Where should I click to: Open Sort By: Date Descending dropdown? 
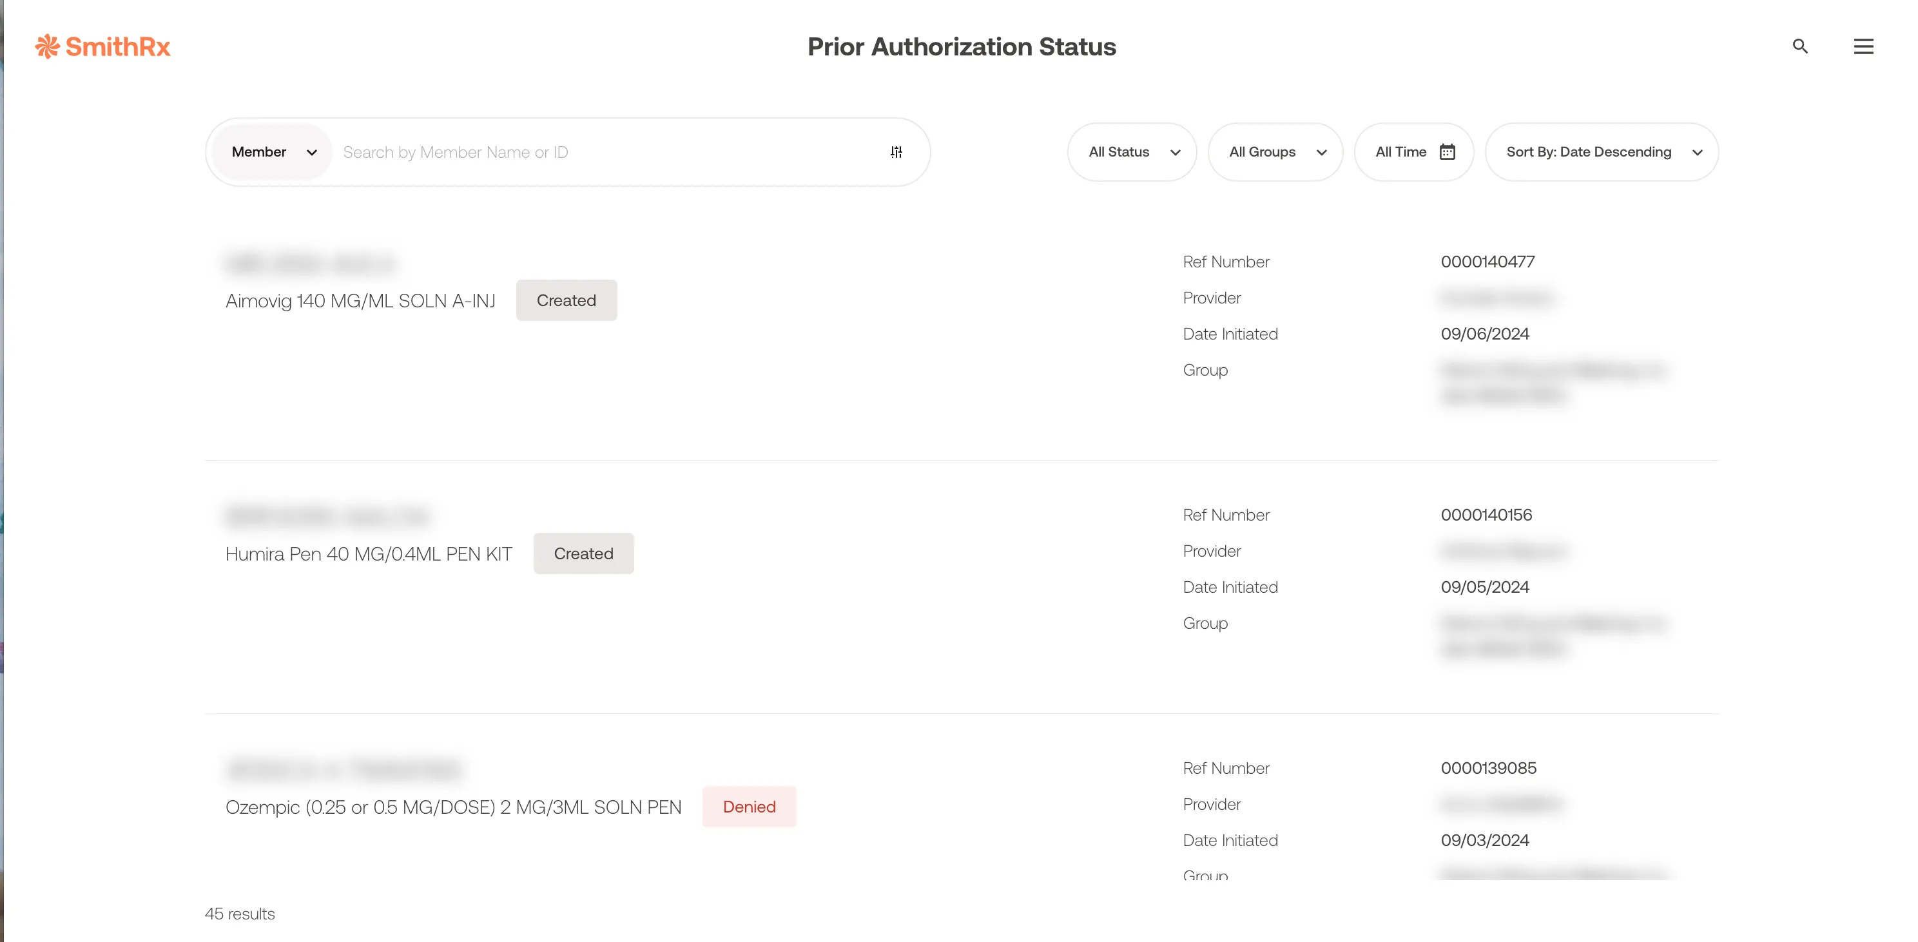(1602, 152)
